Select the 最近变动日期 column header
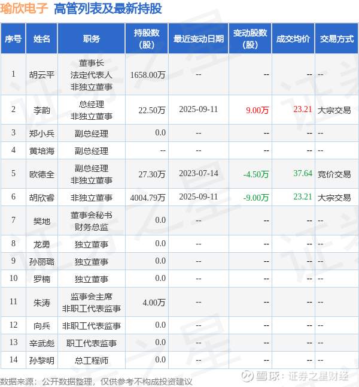The image size is (359, 387). (x=198, y=39)
